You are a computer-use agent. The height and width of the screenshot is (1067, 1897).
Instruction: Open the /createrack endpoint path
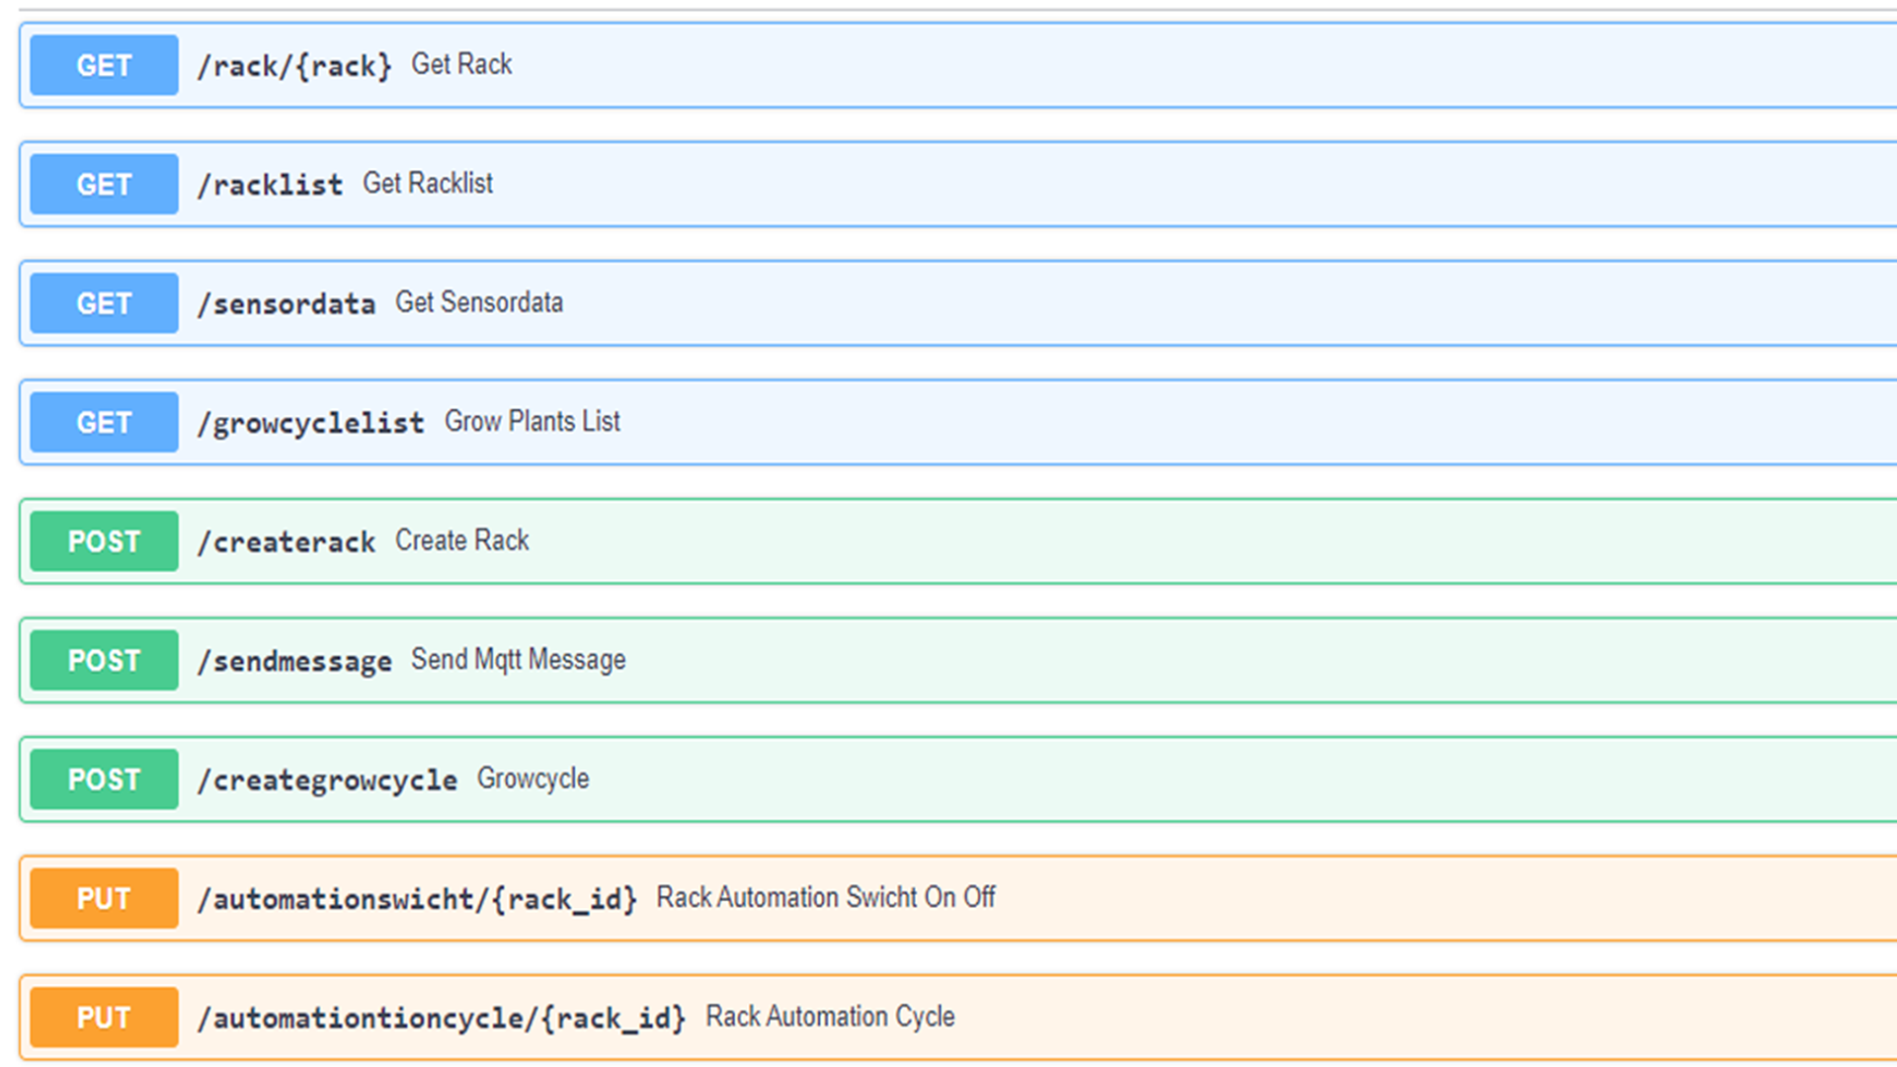click(x=286, y=542)
